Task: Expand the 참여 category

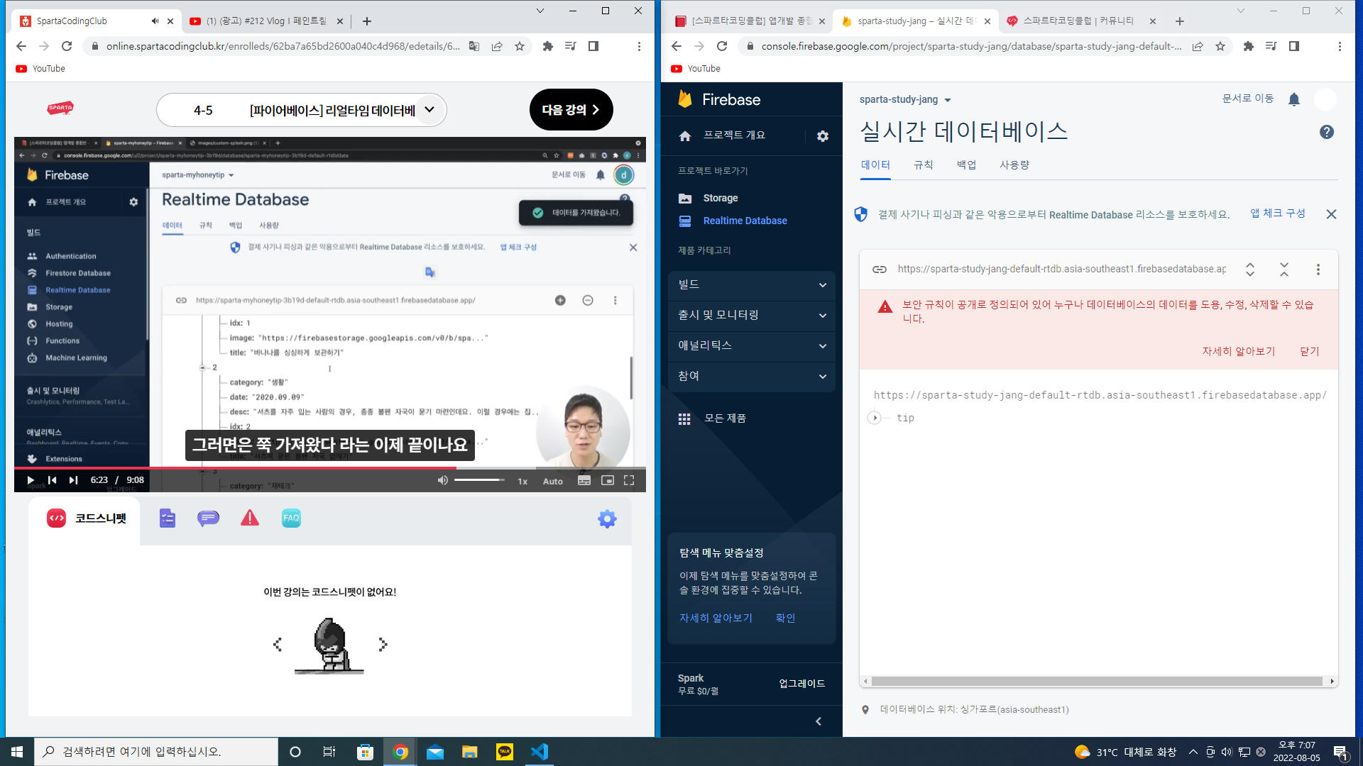Action: pos(752,376)
